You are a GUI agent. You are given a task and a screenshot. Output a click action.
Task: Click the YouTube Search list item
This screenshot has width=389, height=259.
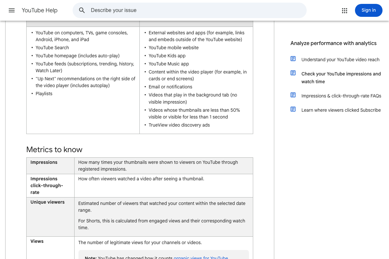[x=52, y=48]
